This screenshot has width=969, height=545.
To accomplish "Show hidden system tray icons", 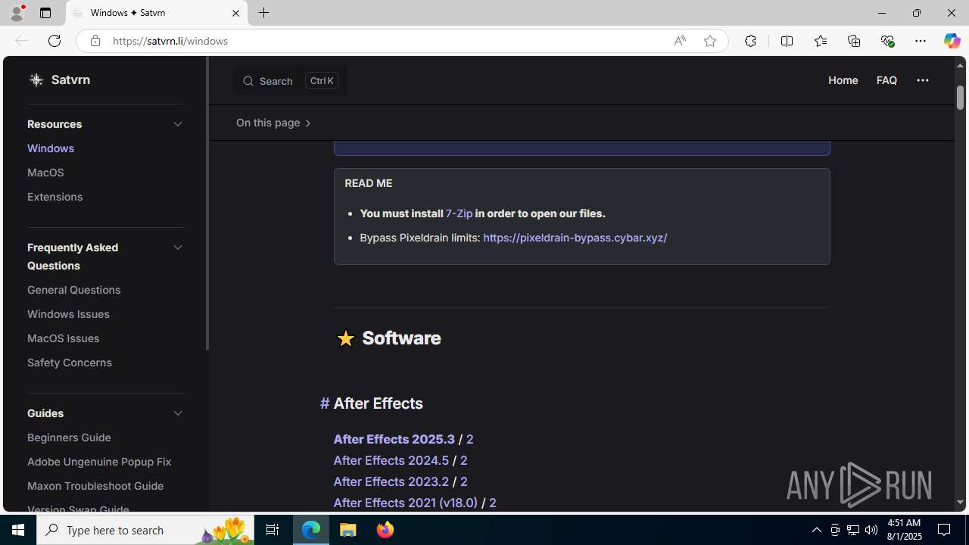I will pos(816,530).
